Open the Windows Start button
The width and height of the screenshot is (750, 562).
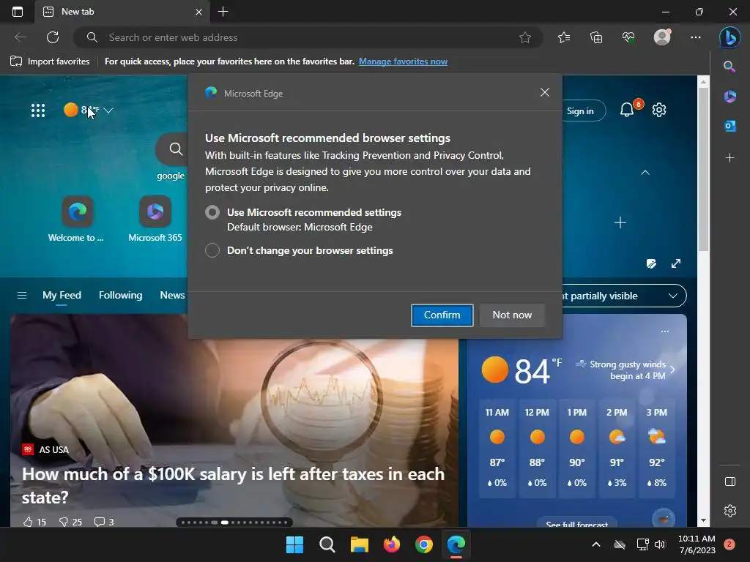coord(294,544)
